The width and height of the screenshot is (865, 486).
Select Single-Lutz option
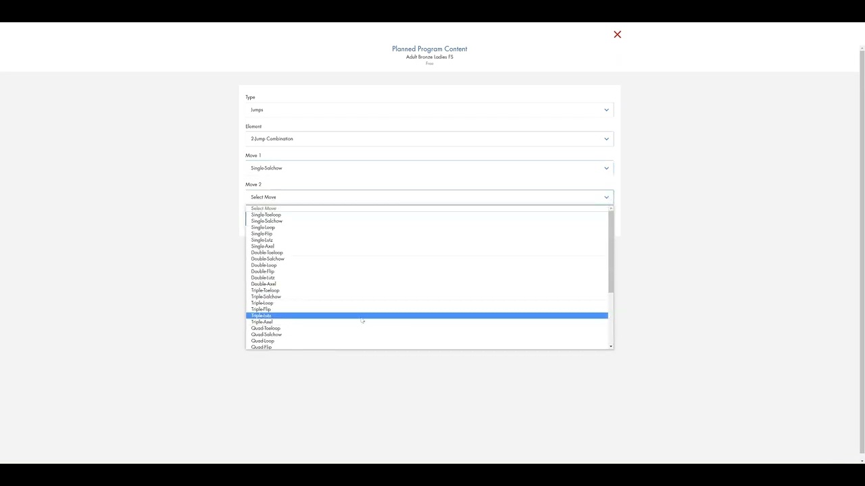pos(426,240)
